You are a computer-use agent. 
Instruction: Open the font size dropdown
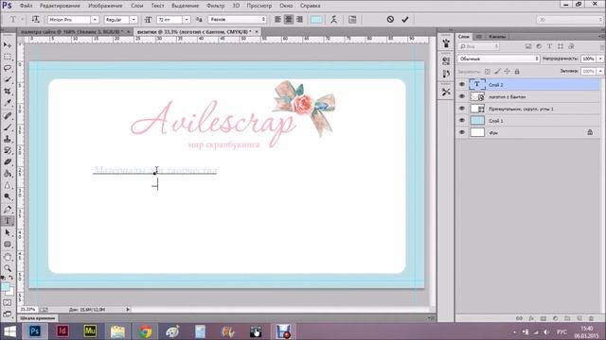pyautogui.click(x=187, y=19)
